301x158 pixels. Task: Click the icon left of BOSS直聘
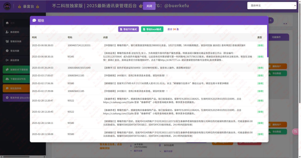pos(160,145)
